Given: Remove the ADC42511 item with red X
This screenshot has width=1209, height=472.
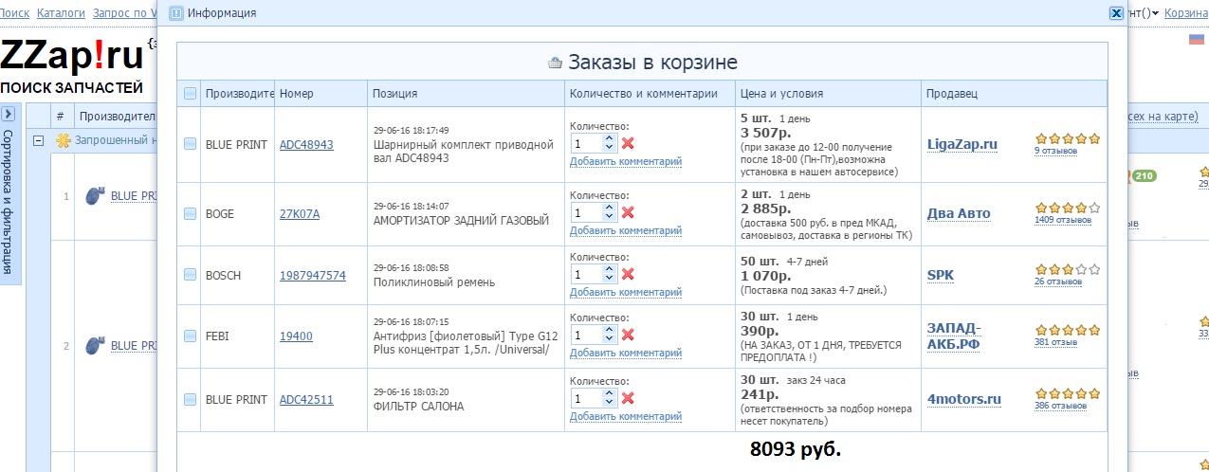Looking at the screenshot, I should pos(628,398).
